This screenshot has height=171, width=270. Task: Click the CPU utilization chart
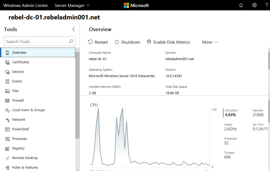coord(150,137)
